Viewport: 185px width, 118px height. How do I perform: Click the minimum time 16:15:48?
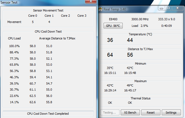click(130, 73)
